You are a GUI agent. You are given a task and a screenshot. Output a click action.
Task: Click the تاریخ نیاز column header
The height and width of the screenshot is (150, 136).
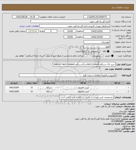point(14,83)
